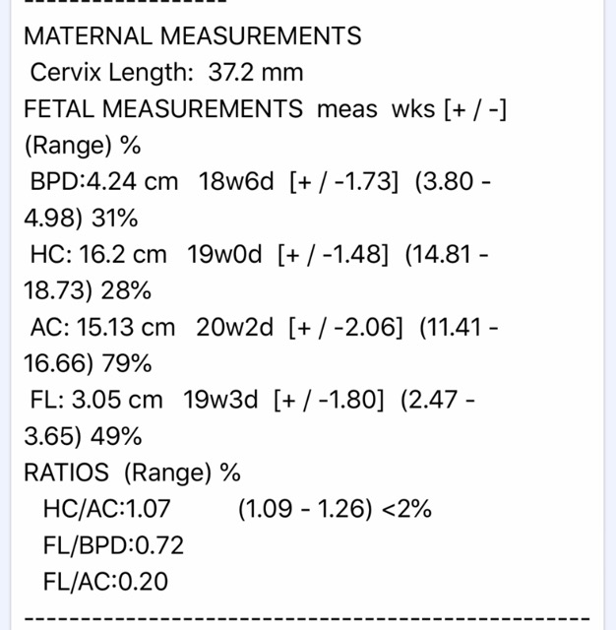Select the Cervix Length 37.2 mm value
Screen dimensions: 616x630
pyautogui.click(x=256, y=72)
